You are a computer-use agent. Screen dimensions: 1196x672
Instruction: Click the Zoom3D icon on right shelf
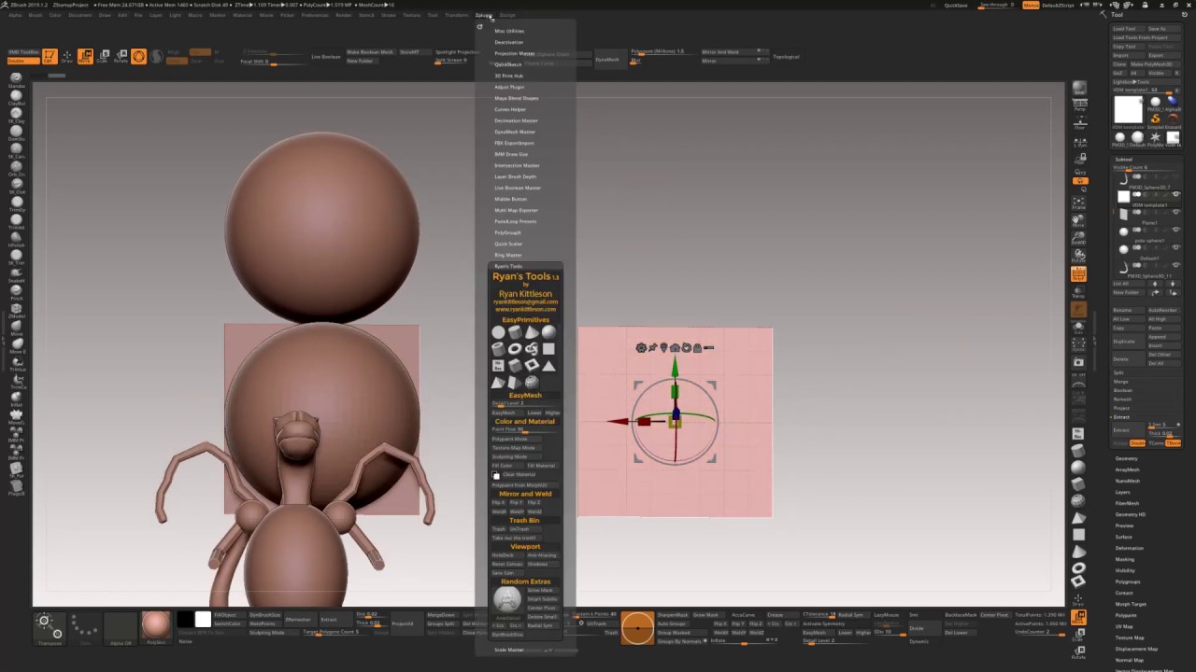(1079, 240)
